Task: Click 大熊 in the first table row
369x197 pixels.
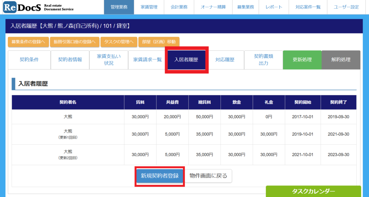Action: (x=68, y=117)
